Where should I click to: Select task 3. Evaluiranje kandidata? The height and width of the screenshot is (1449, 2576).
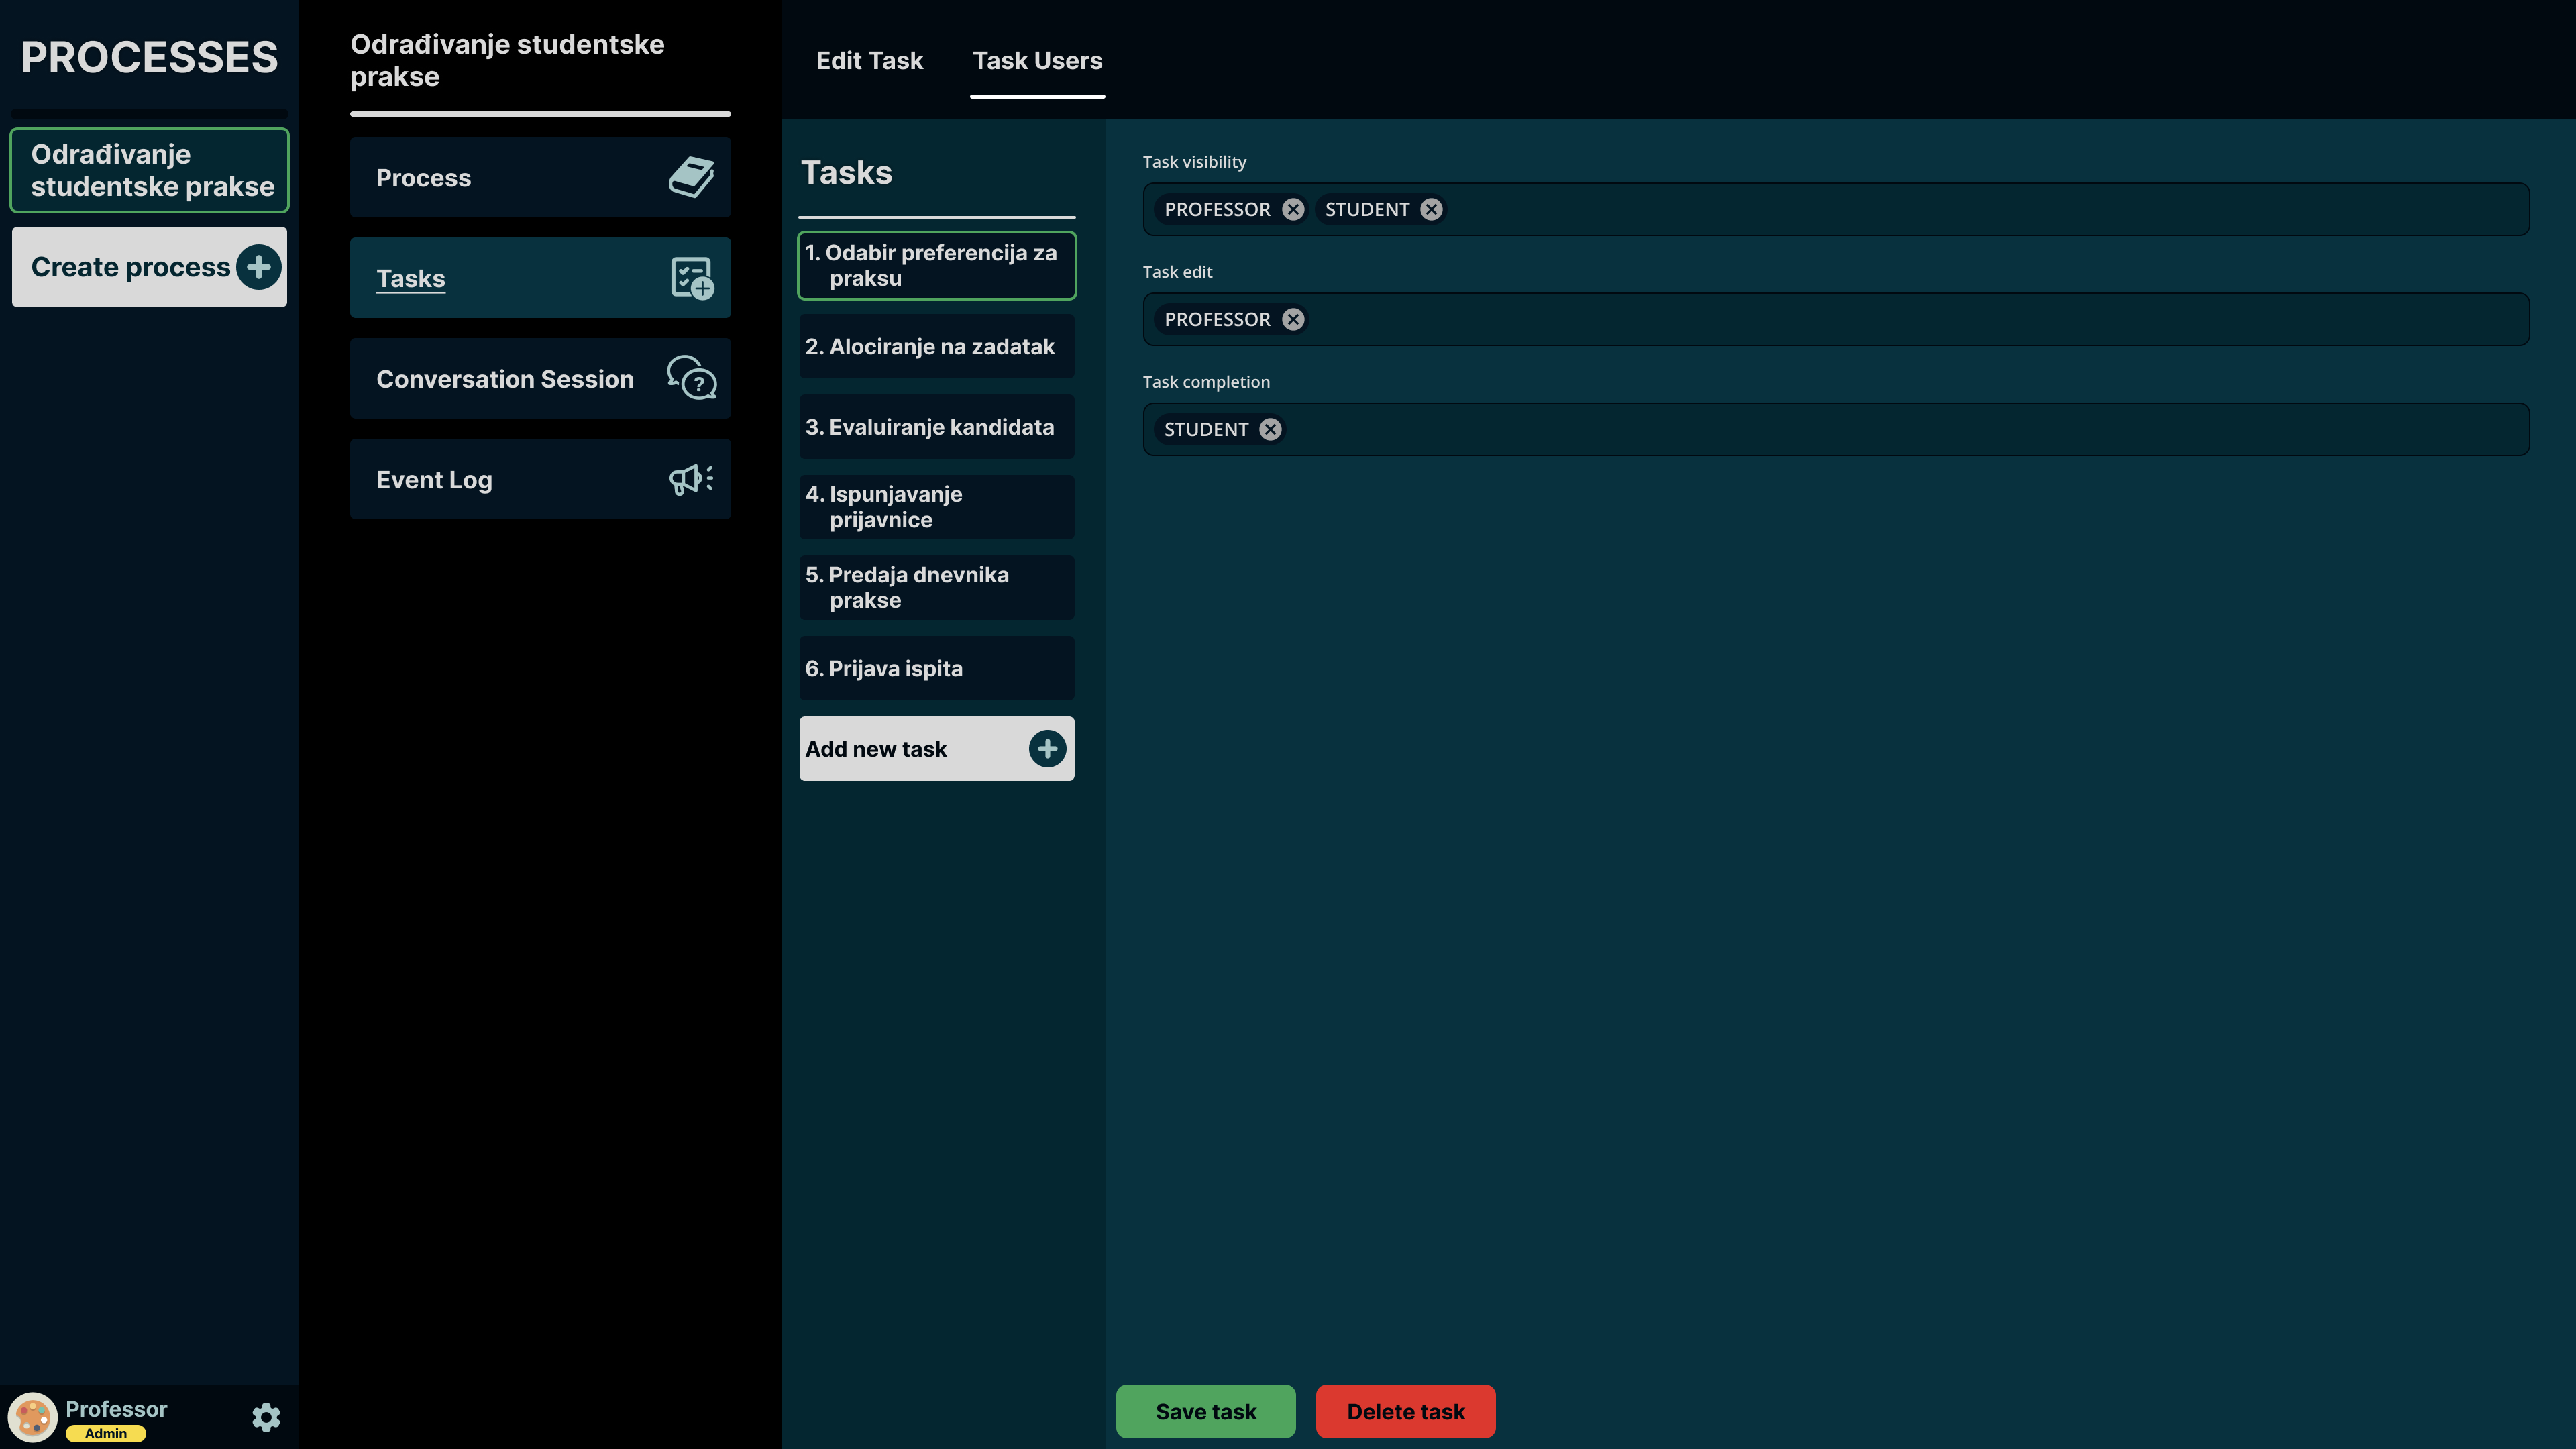[x=936, y=427]
